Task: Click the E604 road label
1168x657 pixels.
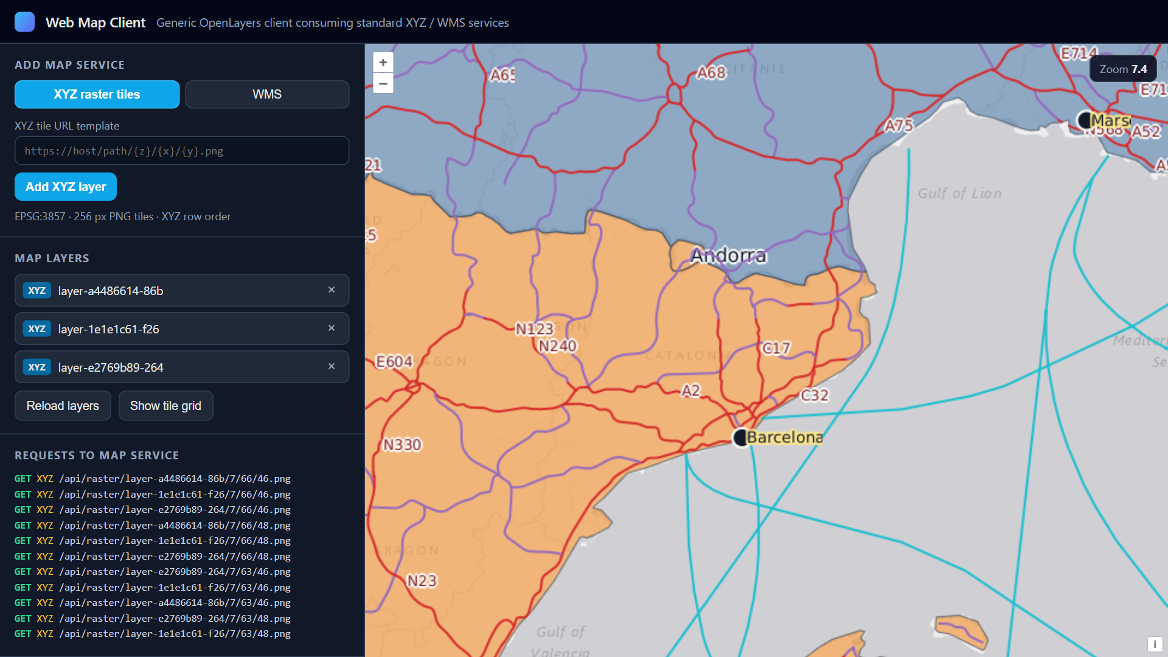Action: [x=394, y=362]
